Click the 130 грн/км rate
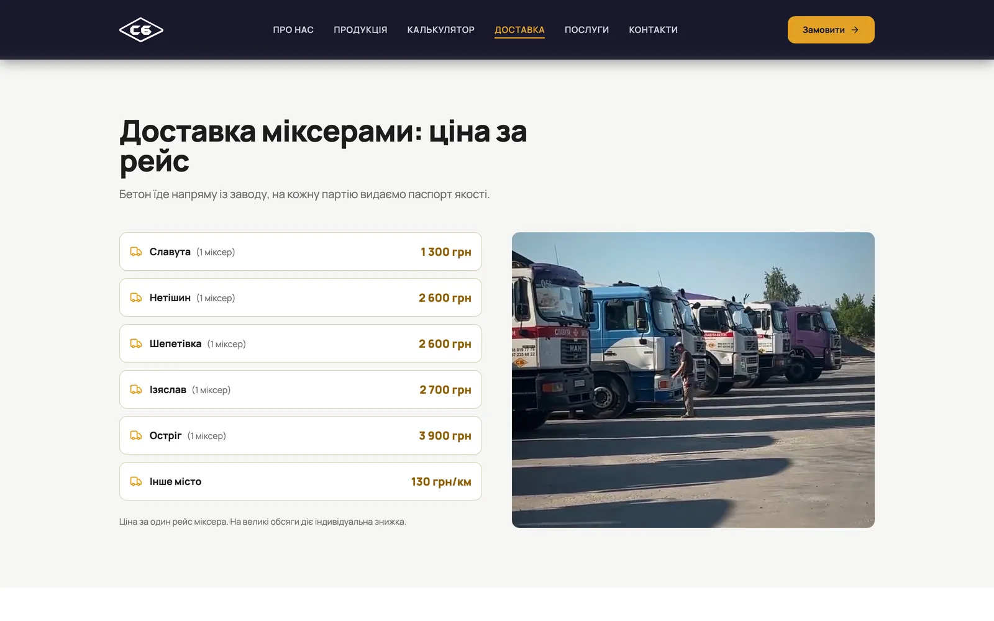 pyautogui.click(x=441, y=481)
